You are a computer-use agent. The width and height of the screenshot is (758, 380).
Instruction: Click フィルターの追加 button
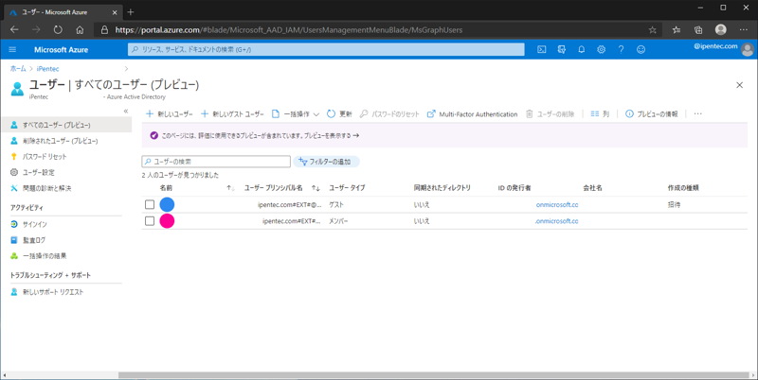[326, 162]
